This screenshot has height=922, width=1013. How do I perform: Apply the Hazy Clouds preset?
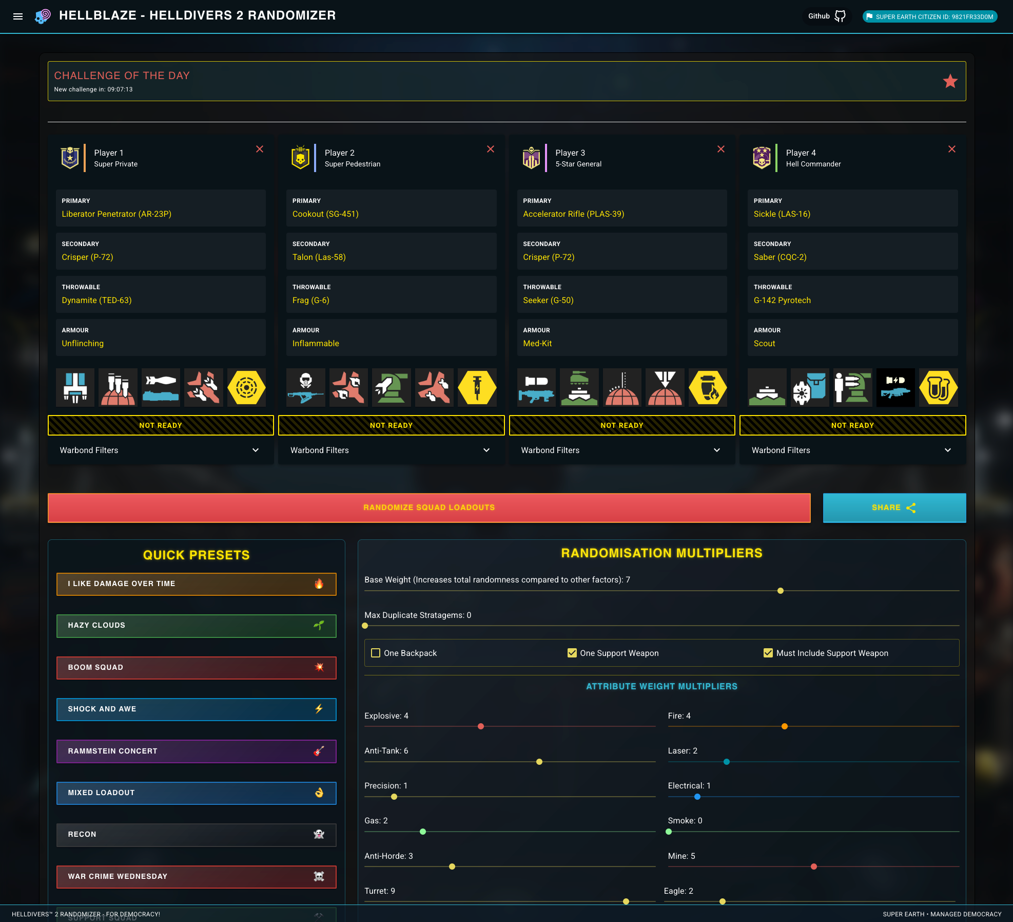(197, 626)
